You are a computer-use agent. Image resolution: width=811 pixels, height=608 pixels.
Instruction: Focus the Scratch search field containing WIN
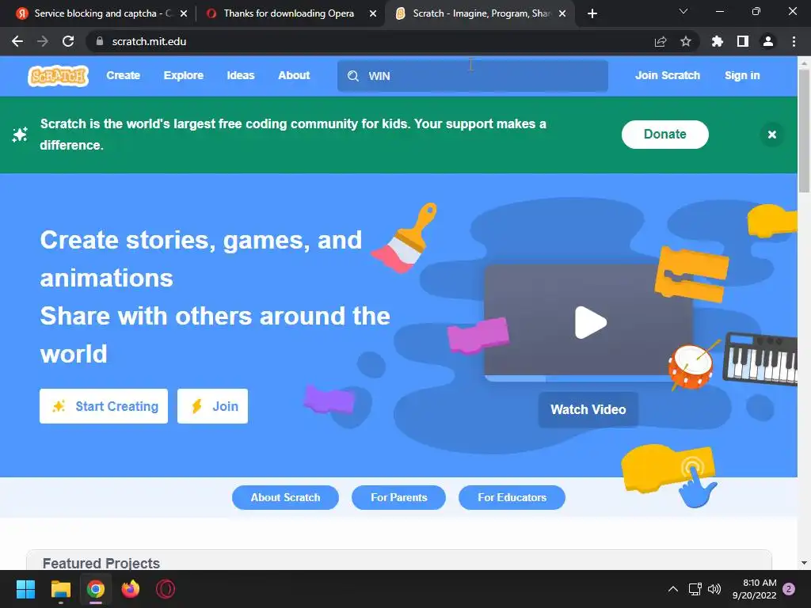point(473,76)
